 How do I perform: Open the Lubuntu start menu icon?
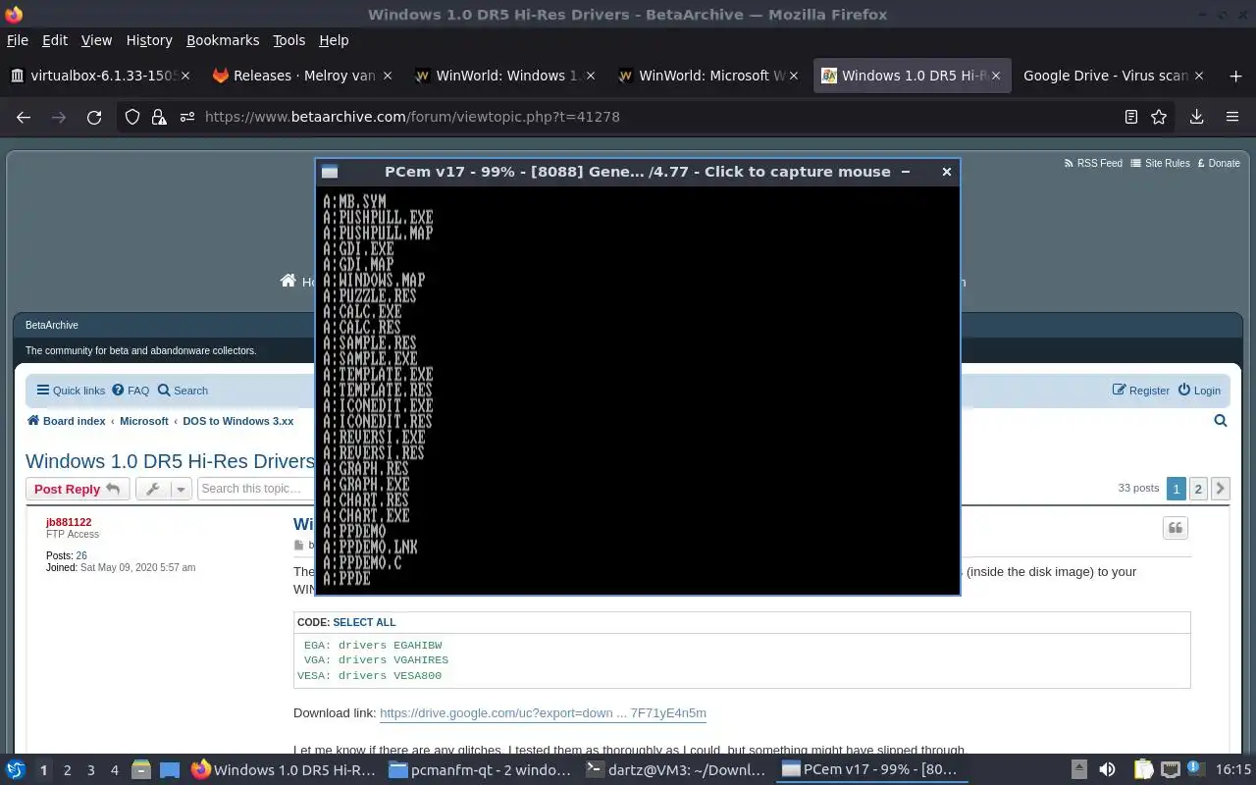(x=16, y=770)
